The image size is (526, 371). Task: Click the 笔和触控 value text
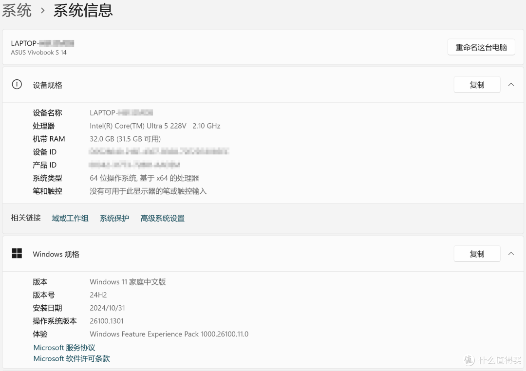[148, 191]
